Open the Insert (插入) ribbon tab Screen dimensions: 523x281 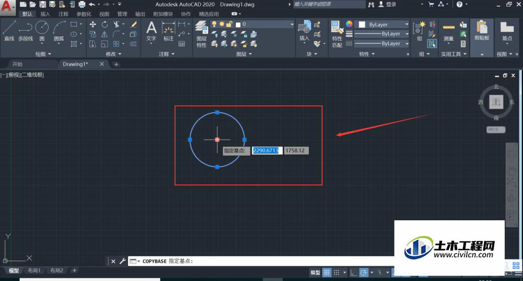(x=45, y=14)
